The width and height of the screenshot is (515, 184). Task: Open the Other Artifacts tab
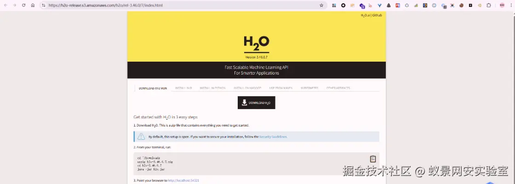click(x=338, y=88)
